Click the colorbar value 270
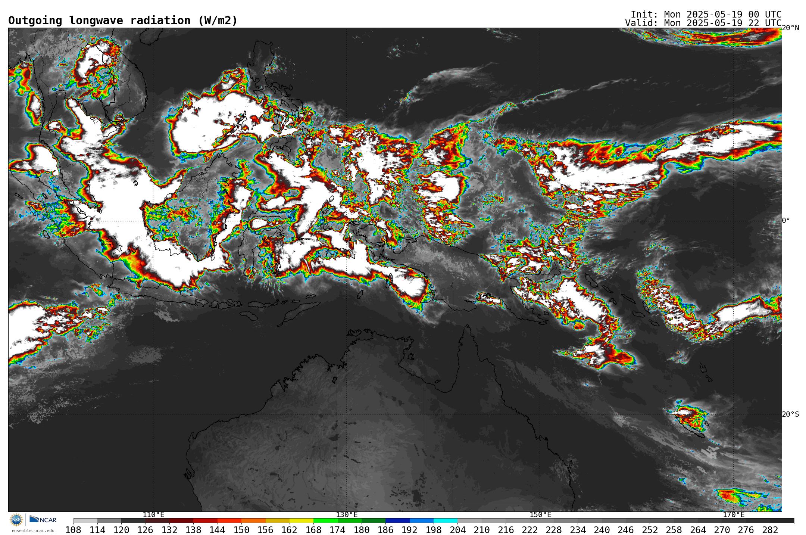806x535 pixels. [722, 530]
